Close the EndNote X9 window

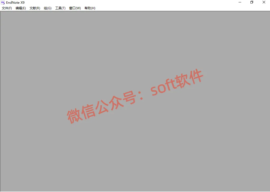click(264, 2)
